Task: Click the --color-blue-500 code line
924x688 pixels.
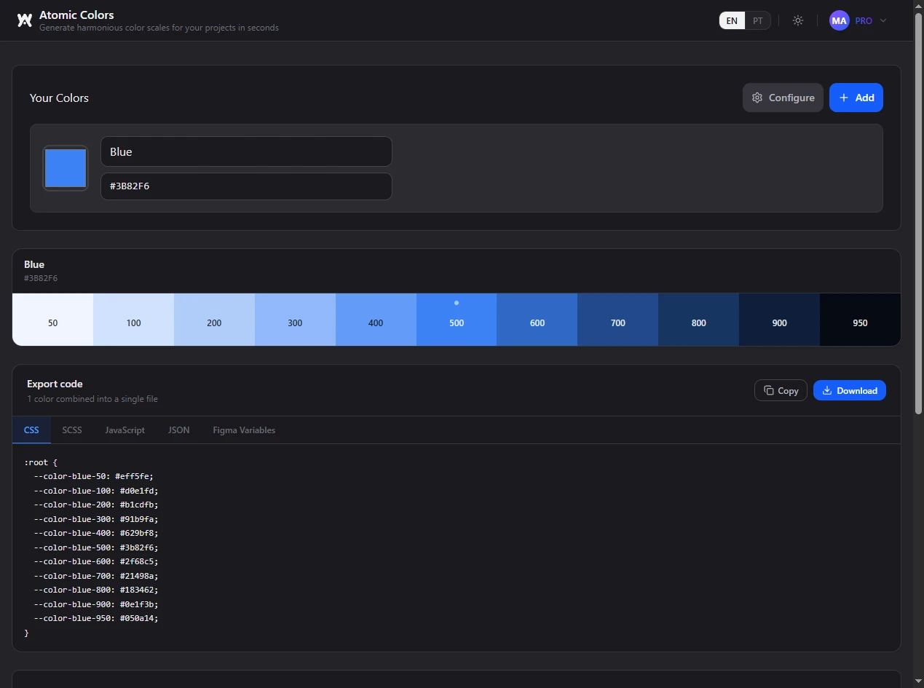Action: [x=95, y=547]
